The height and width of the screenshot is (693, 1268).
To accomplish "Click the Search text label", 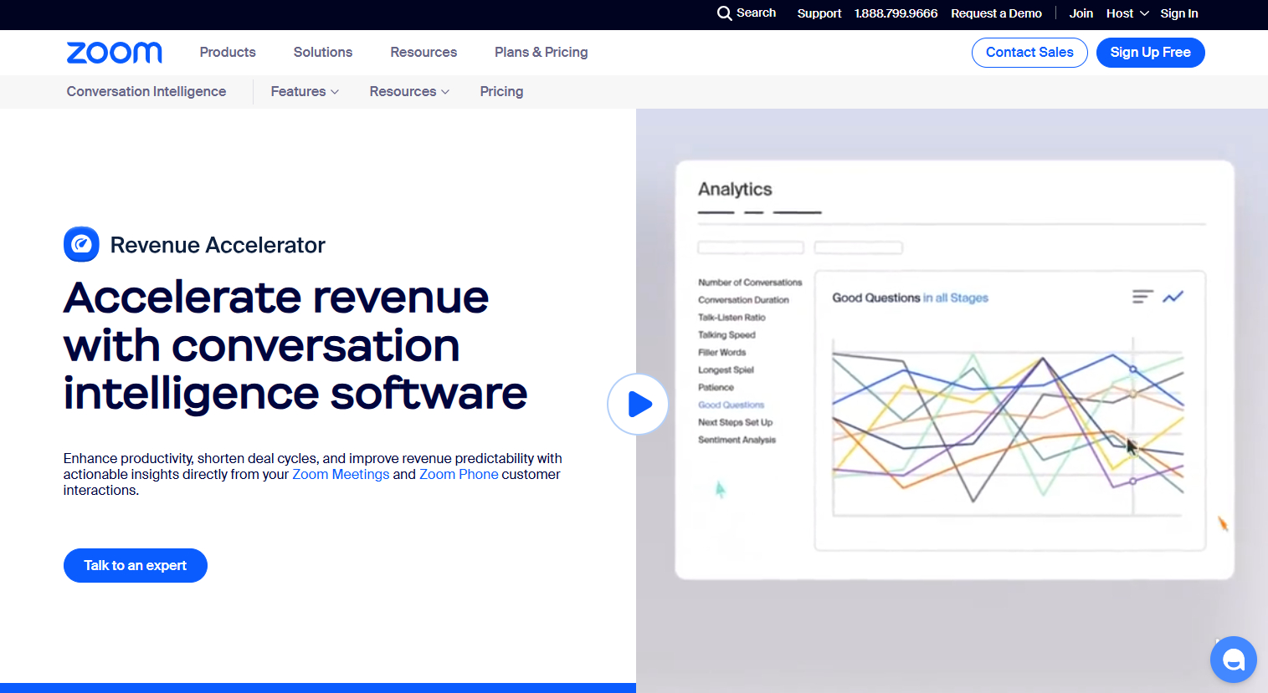I will (x=757, y=13).
